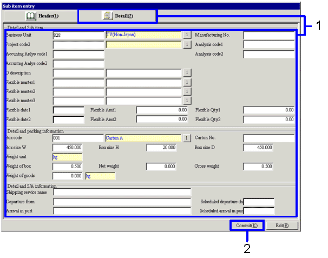
Task: Click the lookup button beside Box code
Action: point(187,138)
